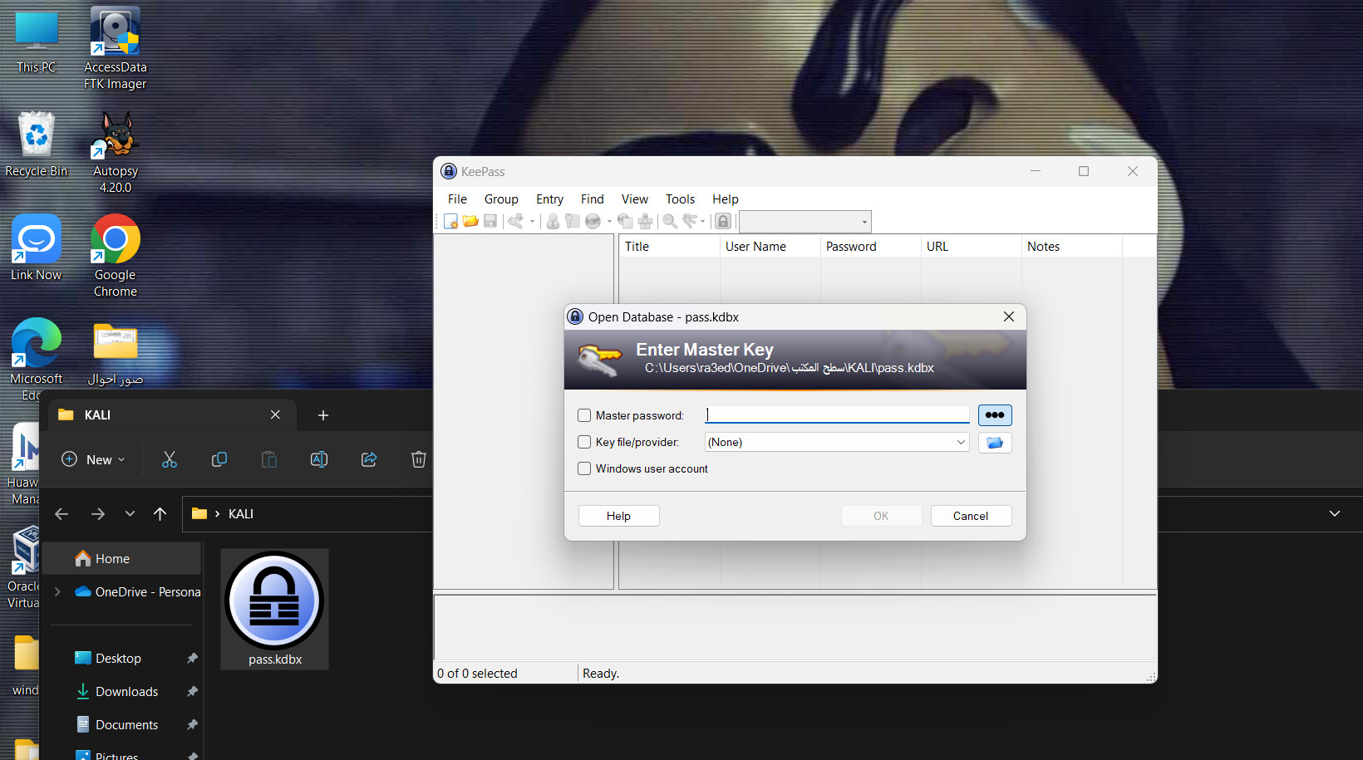Screen dimensions: 1363x760
Task: Click the Copy URL toolbar icon
Action: pos(625,221)
